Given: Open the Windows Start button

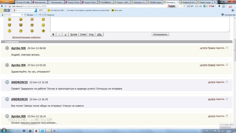Looking at the screenshot, I should [4, 130].
